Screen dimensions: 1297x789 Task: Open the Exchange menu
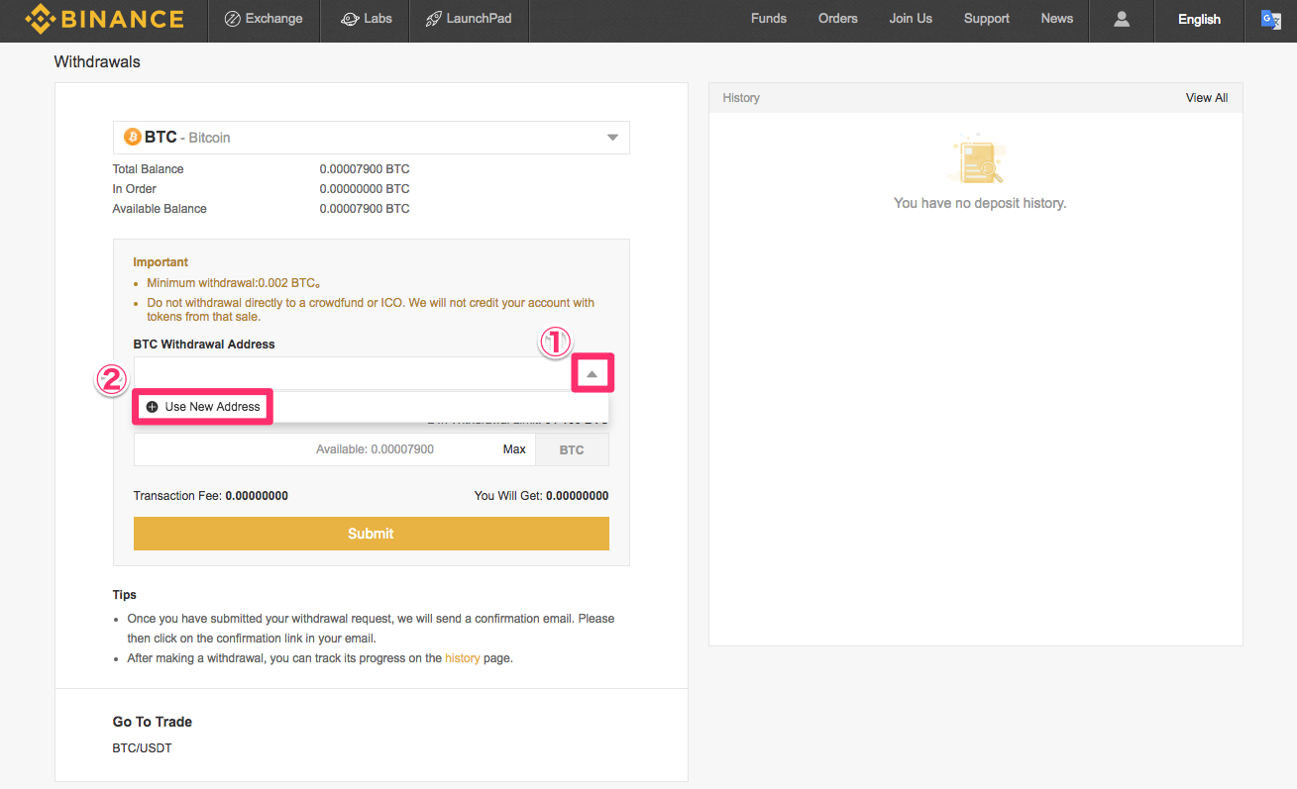pos(264,19)
